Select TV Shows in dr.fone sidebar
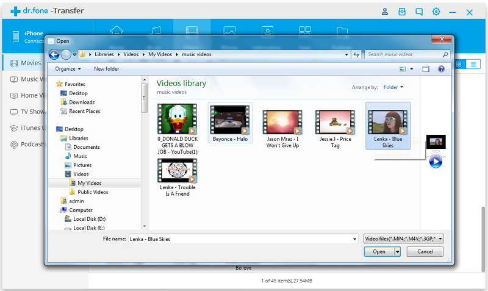Viewport: 488px width, 291px height. click(x=26, y=112)
